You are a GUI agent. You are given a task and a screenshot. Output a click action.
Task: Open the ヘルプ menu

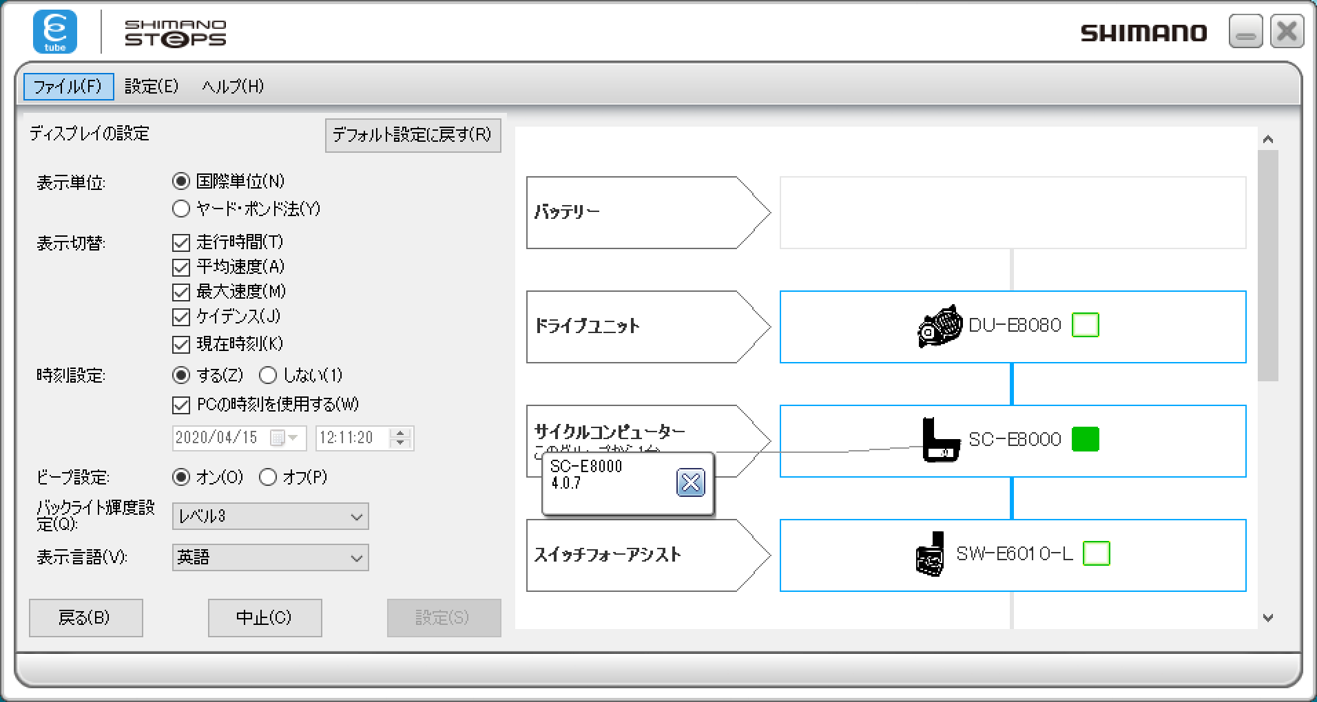pyautogui.click(x=232, y=86)
